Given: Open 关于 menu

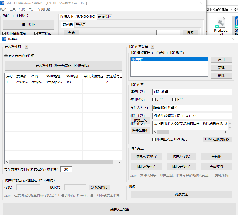Looking at the screenshot, I should pyautogui.click(x=32, y=9).
